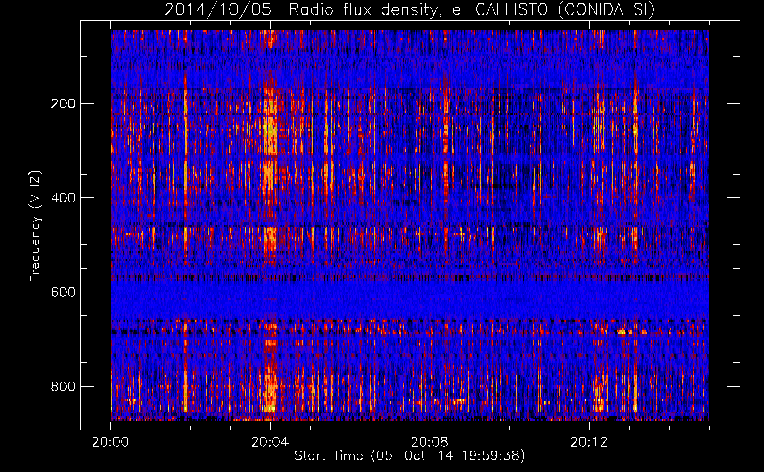Click the 600 frequency tick label
The width and height of the screenshot is (764, 472).
coord(63,292)
